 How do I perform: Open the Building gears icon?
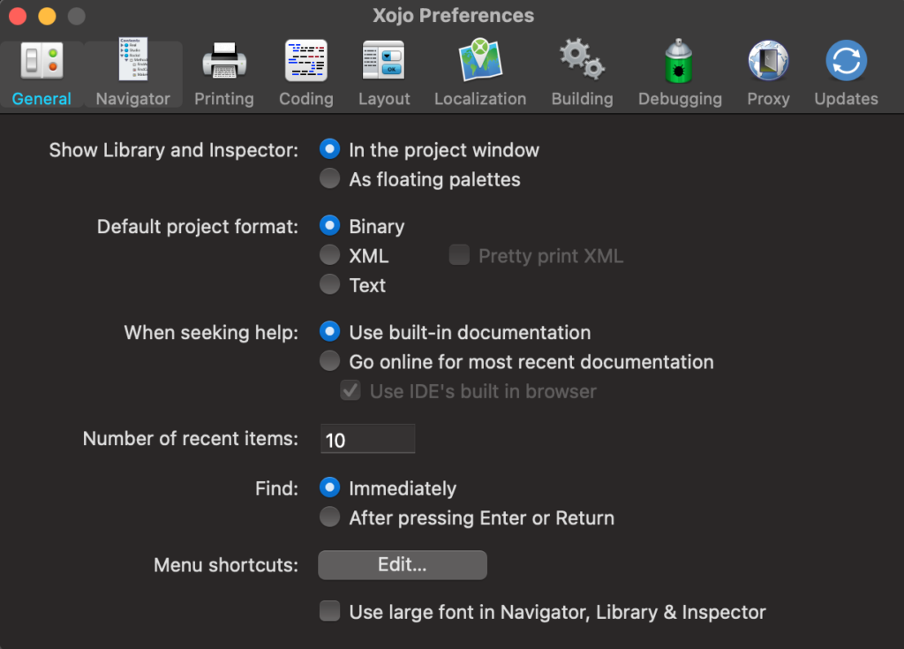pos(583,59)
